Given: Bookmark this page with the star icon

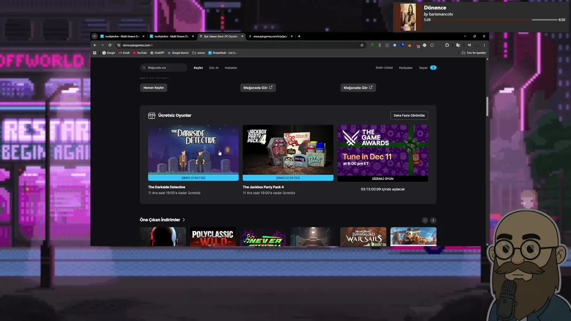Looking at the screenshot, I should click(362, 45).
